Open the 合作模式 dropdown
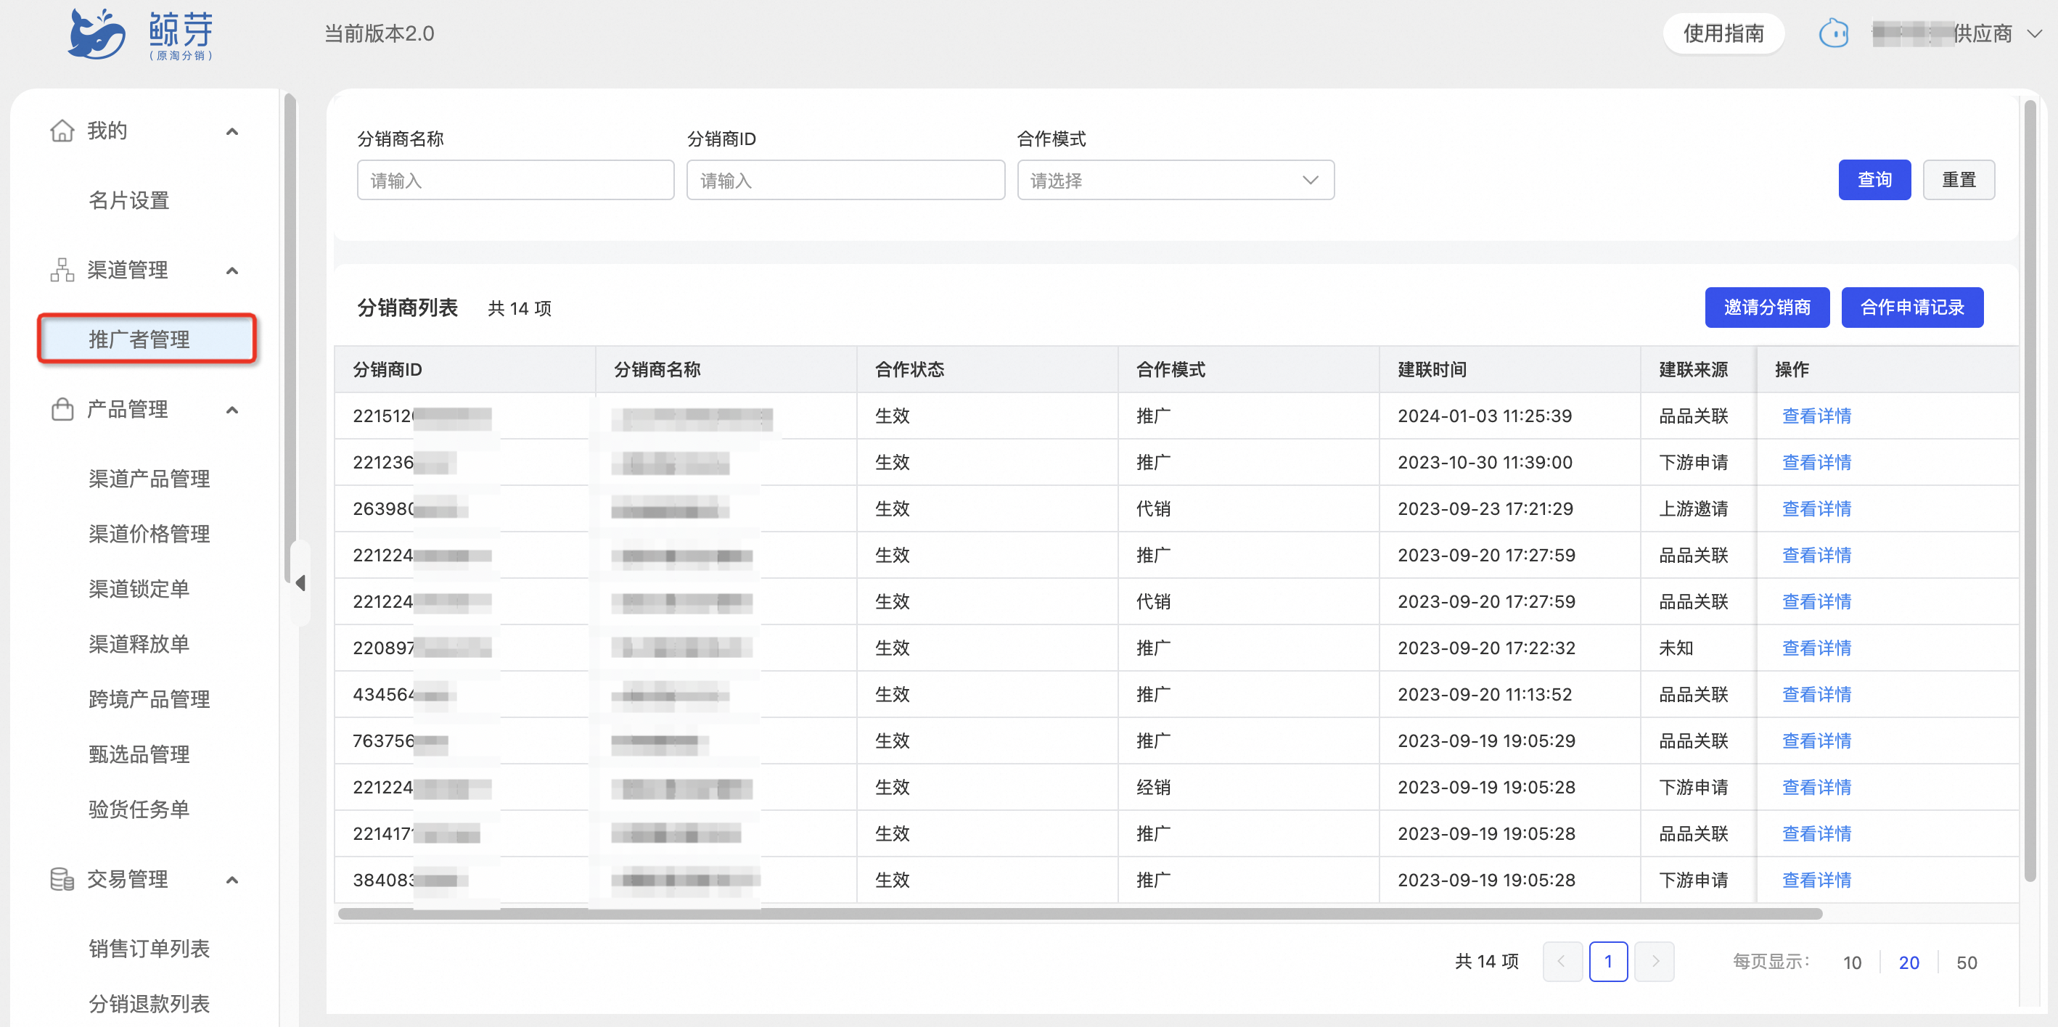 (1175, 181)
